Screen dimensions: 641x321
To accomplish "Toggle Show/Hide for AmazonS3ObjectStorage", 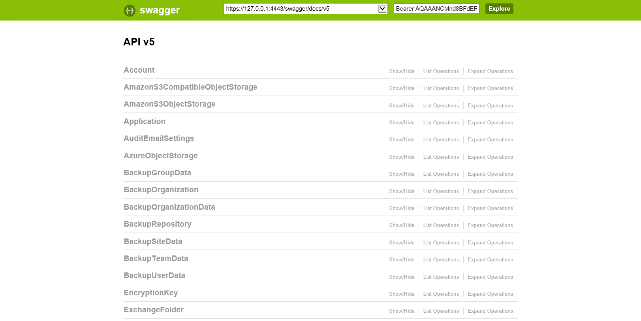I will (x=402, y=106).
